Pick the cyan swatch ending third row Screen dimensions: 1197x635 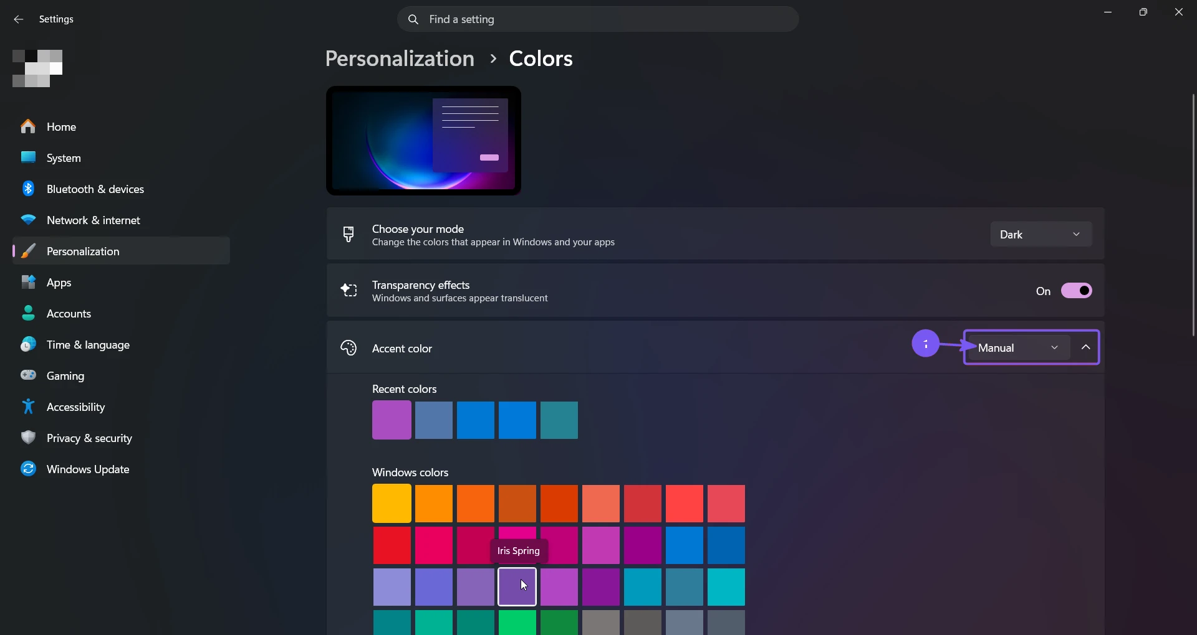726,586
